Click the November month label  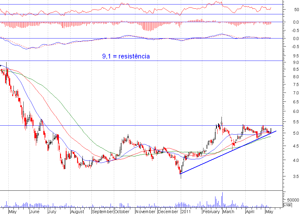tap(146, 212)
